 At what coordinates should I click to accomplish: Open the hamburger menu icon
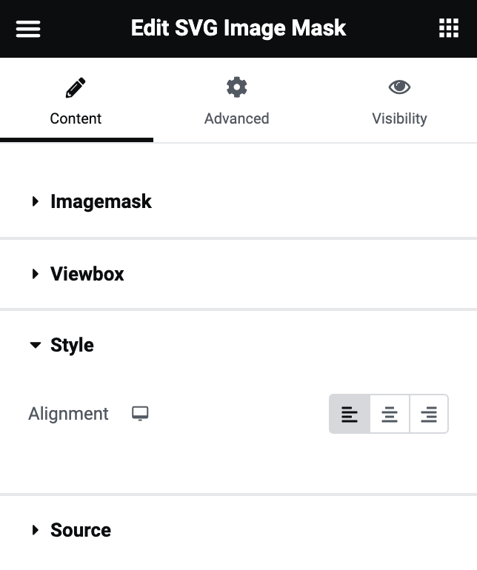(x=28, y=28)
